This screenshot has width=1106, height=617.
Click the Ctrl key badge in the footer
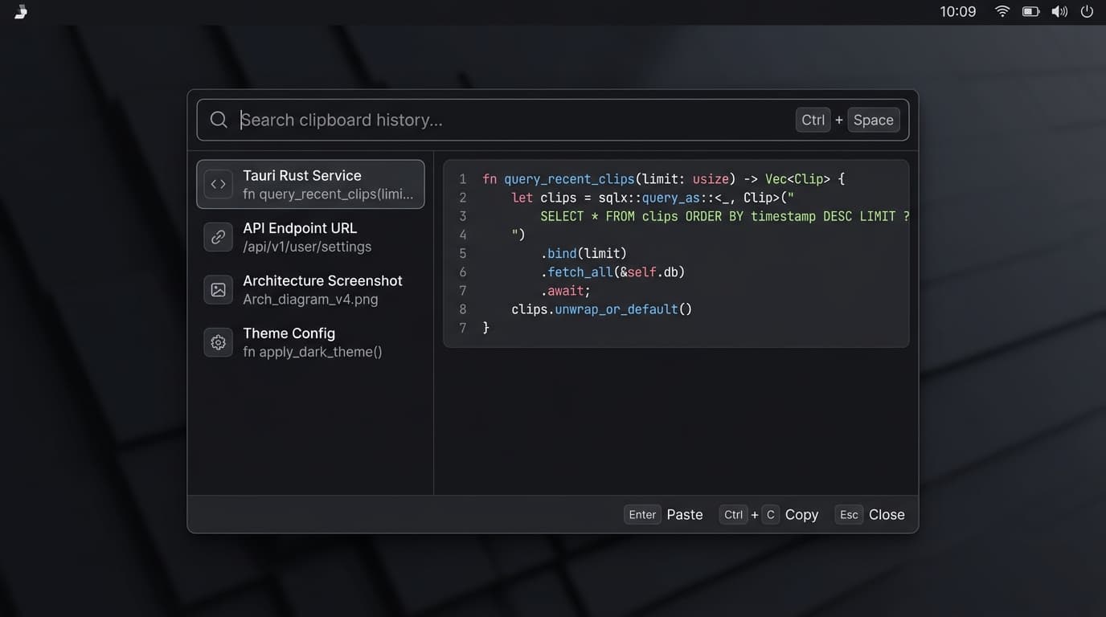(x=733, y=514)
